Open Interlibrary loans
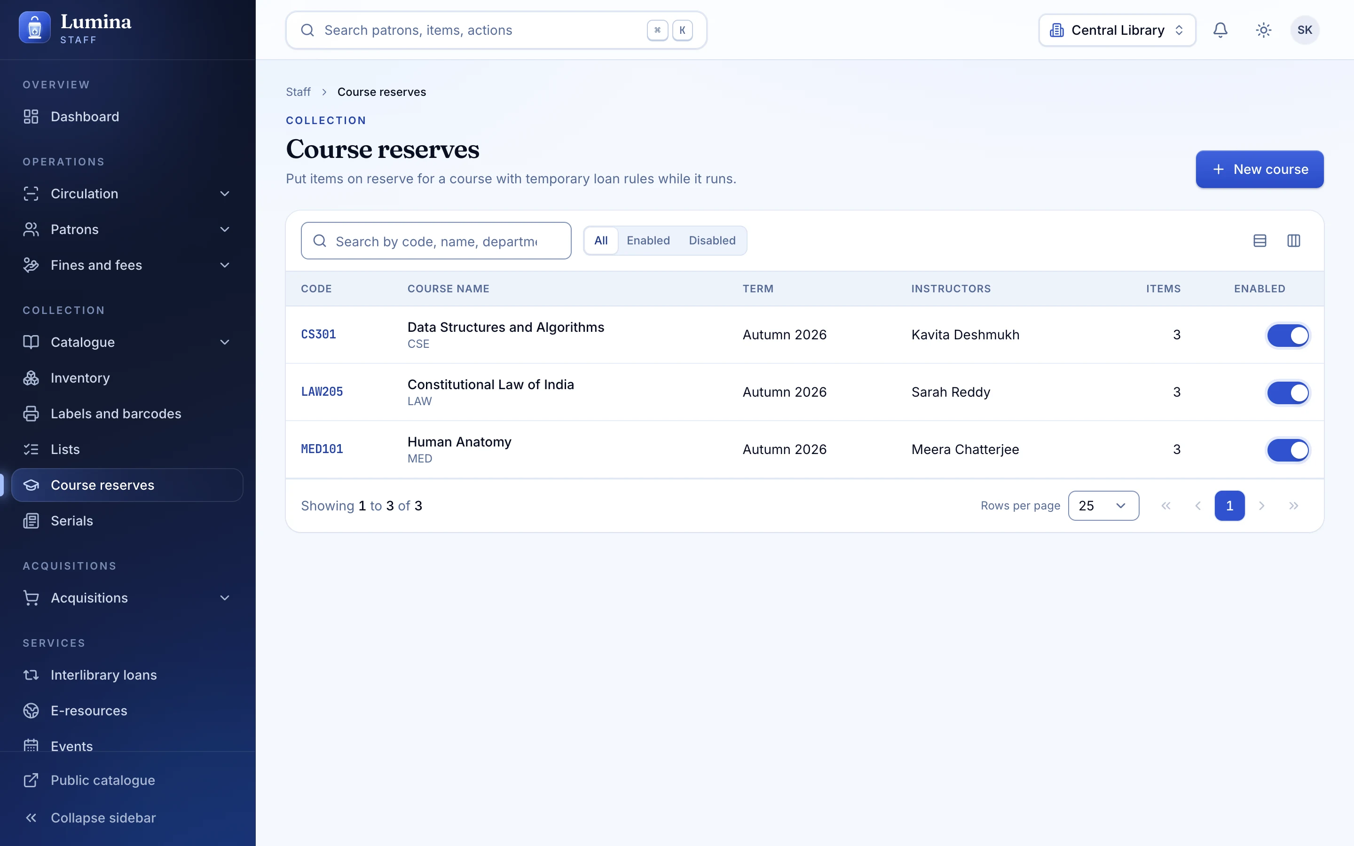The image size is (1354, 846). (127, 675)
